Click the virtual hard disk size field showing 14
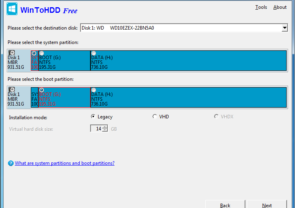The image size is (295, 208). coord(96,129)
